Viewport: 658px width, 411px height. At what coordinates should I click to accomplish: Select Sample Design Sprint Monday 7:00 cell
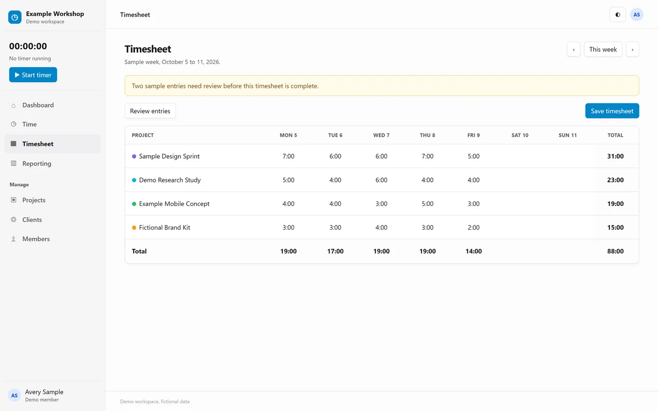[x=288, y=156]
